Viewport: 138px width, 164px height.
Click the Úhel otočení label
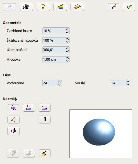[x=17, y=50]
